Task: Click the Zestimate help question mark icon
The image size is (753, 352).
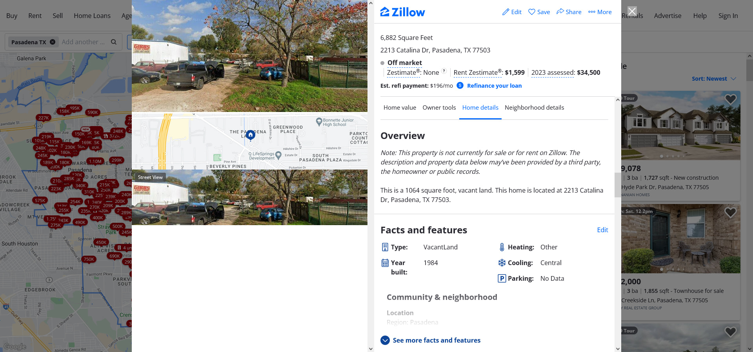Action: [x=444, y=71]
